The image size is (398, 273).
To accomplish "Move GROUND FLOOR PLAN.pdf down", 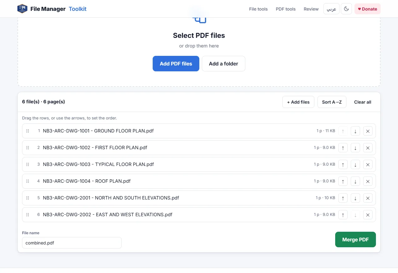I will click(355, 131).
